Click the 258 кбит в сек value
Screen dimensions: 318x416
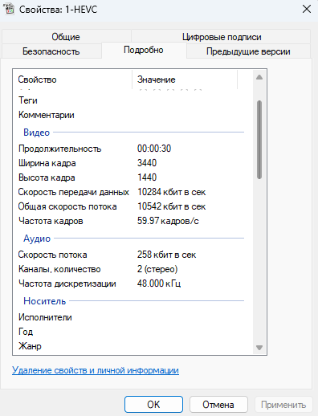(166, 255)
